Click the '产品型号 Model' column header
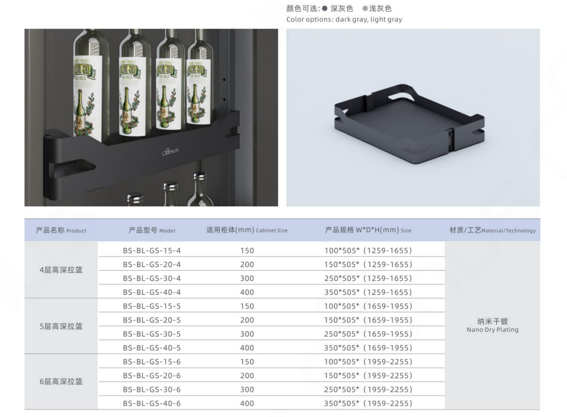Screen dimensions: 567x417 152,230
